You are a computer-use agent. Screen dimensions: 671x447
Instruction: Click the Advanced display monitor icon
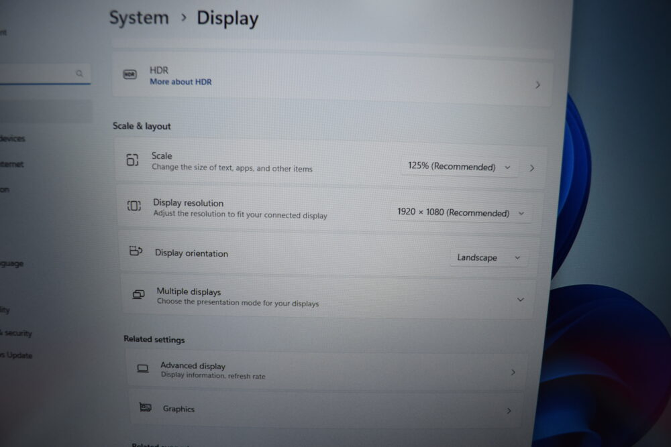tap(142, 369)
